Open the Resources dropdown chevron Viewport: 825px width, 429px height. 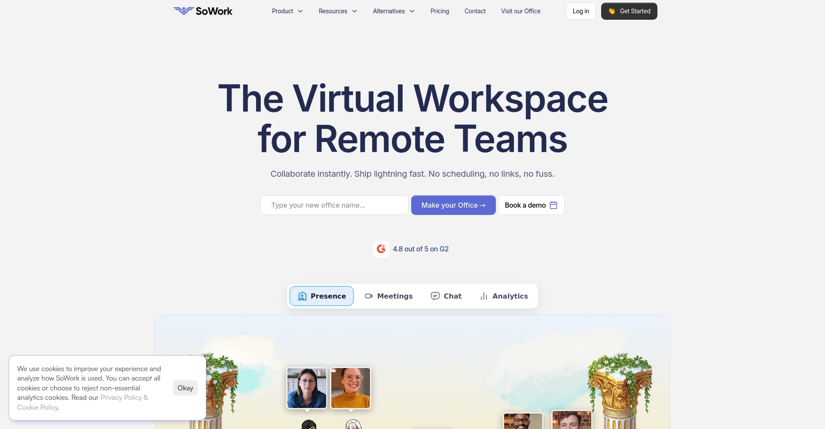click(x=354, y=11)
